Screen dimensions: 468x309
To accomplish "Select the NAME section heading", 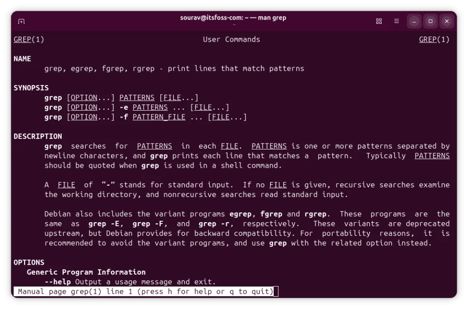I will 22,59.
